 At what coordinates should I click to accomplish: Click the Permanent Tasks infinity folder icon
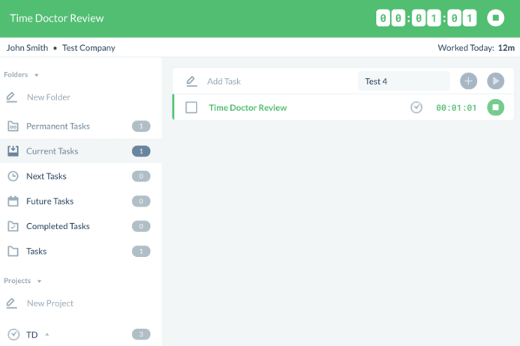(x=13, y=126)
